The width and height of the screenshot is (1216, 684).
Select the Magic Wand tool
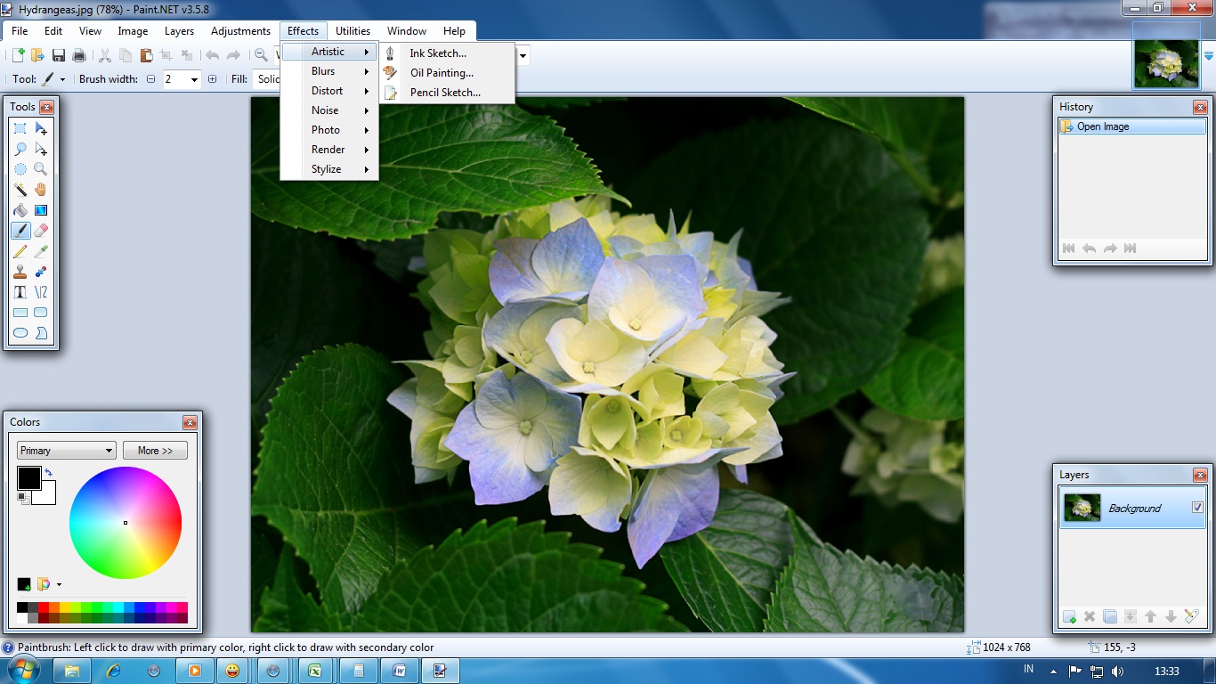pos(20,190)
